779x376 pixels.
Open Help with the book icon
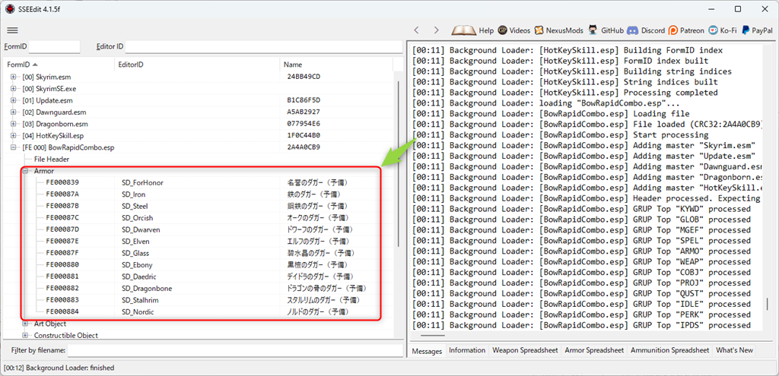click(x=463, y=30)
